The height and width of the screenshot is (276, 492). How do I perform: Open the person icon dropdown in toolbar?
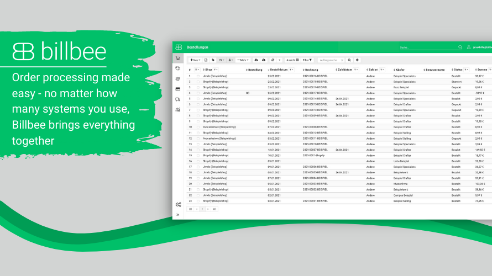click(231, 60)
